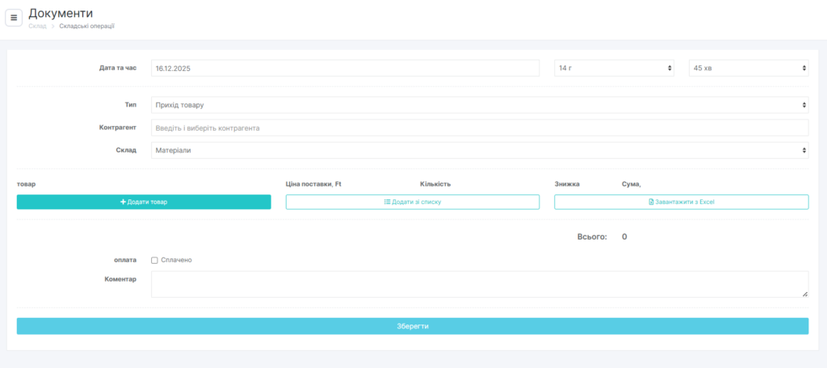The width and height of the screenshot is (827, 368).
Task: Focus the Контрагент search field
Action: click(479, 128)
